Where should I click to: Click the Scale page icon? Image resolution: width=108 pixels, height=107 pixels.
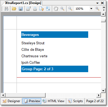(x=48, y=9)
